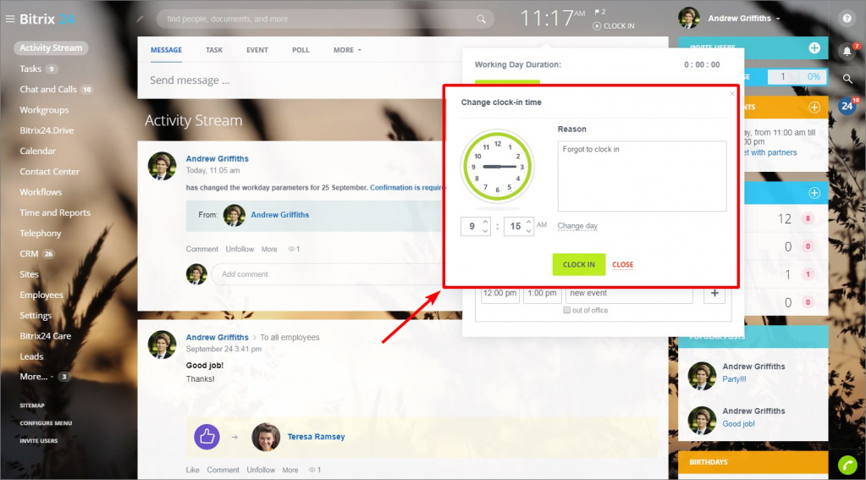The image size is (866, 480).
Task: Click the red CLOSE link in dialog
Action: pyautogui.click(x=622, y=265)
